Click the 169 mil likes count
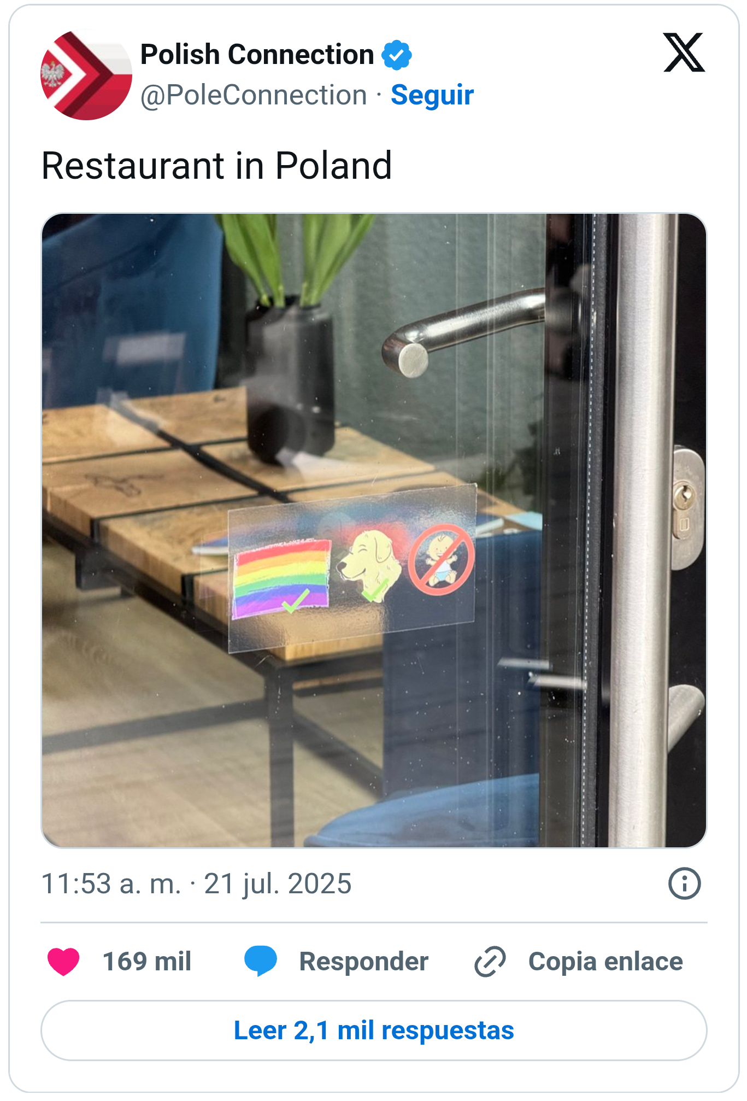Viewport: 747px width, 1101px height. coord(147,962)
